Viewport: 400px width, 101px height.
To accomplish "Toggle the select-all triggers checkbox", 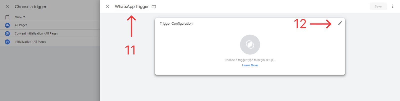I will coord(7,17).
